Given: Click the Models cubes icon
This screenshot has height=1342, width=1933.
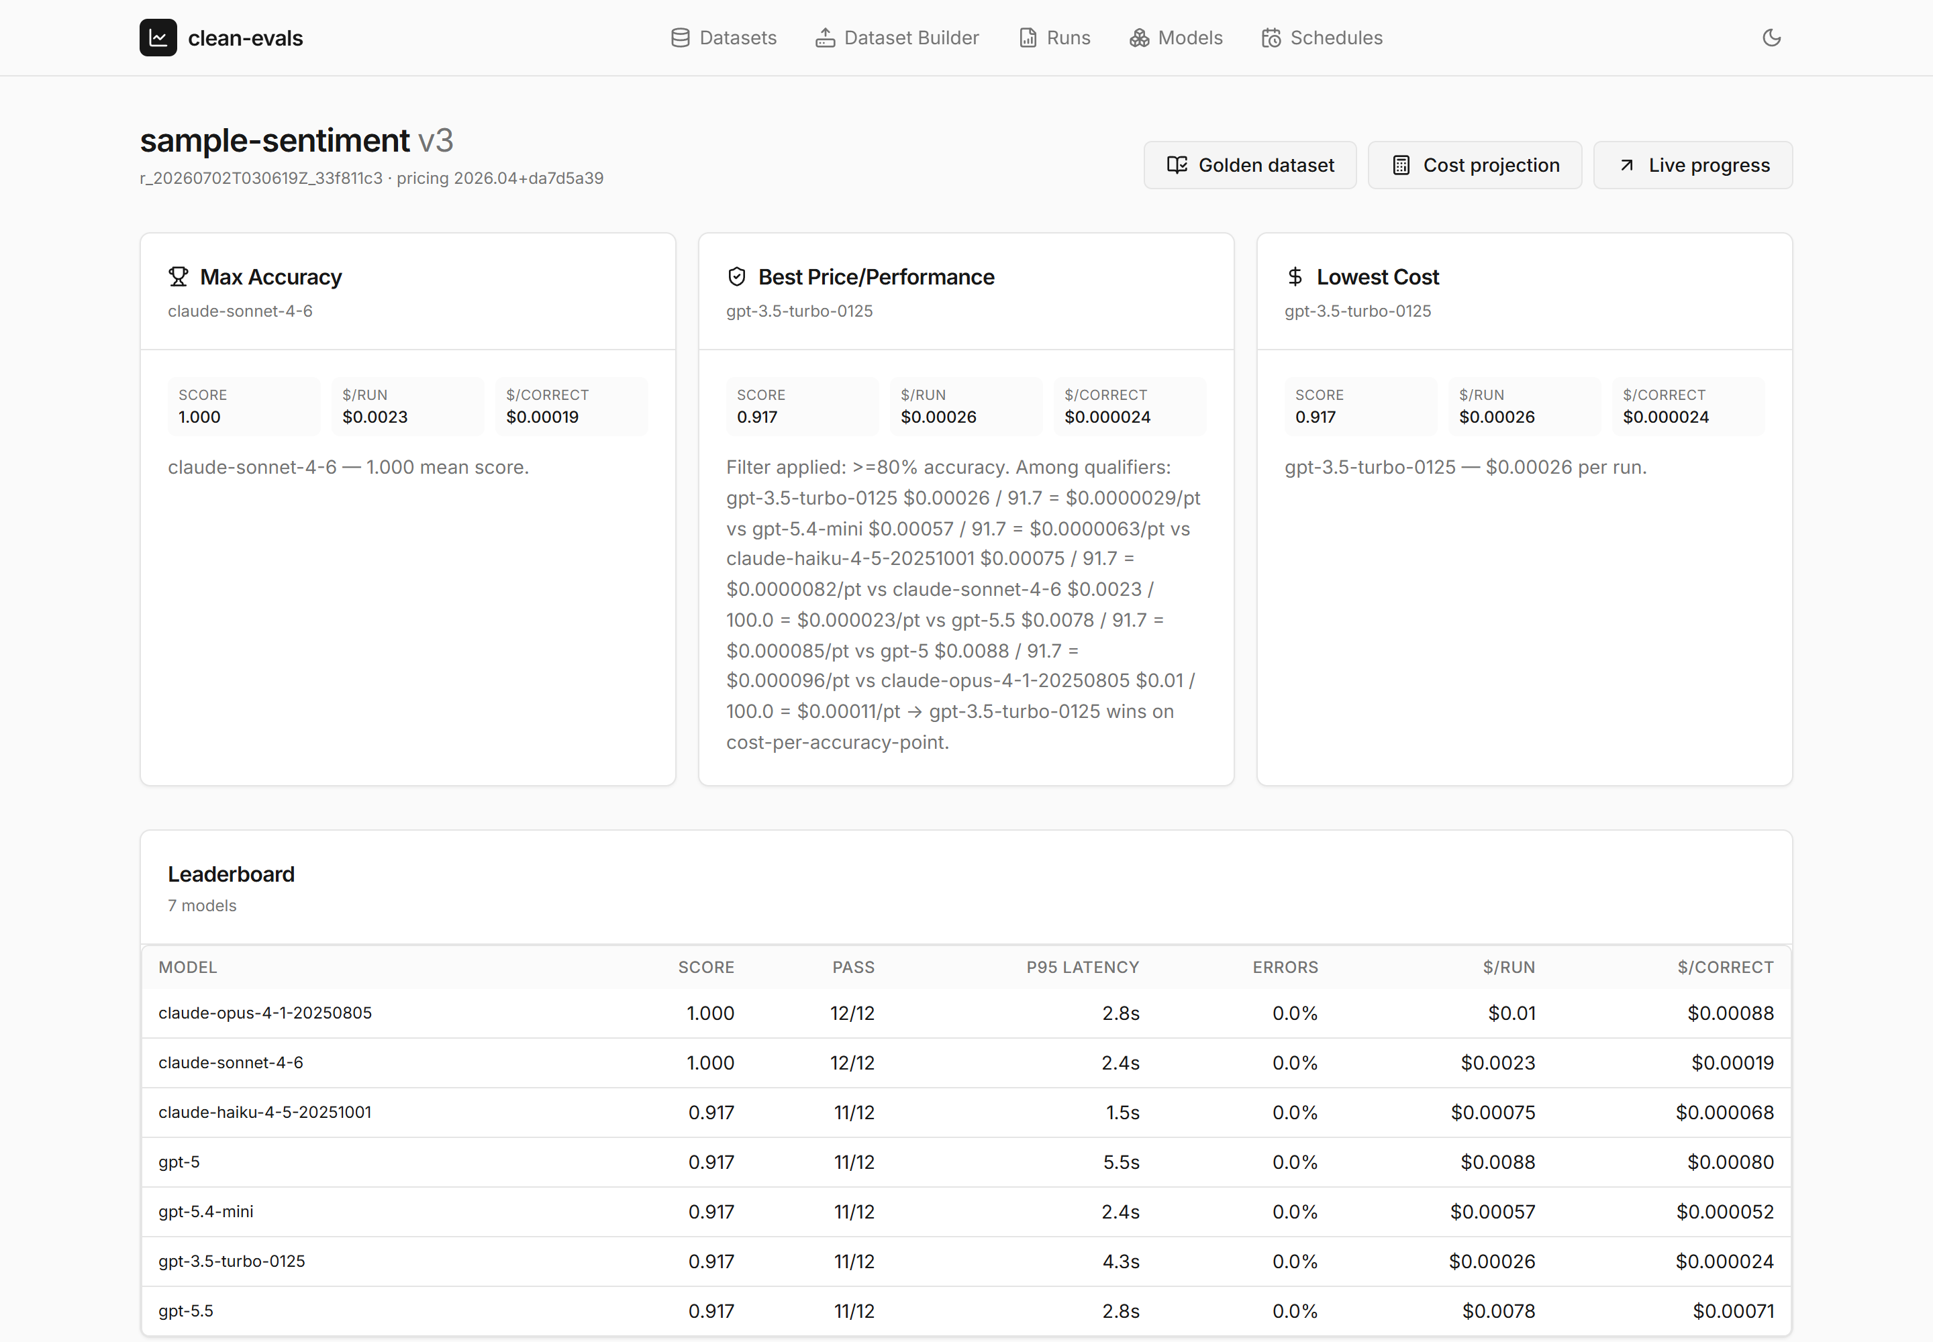Looking at the screenshot, I should 1139,38.
